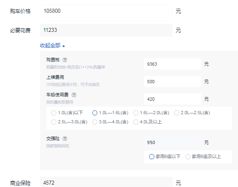Screen dimensions: 238x187
Task: Click the 交强险 amount field 950
Action: pyautogui.click(x=173, y=142)
